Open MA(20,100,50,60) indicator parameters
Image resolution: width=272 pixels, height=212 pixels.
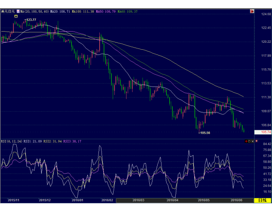click(x=35, y=12)
